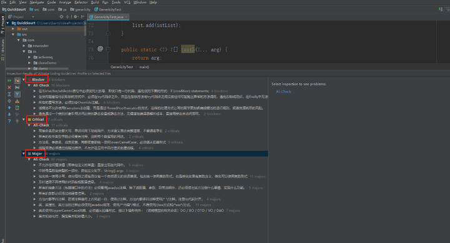Screen dimensions: 450x243
Task: Click the Collapse All icon below the Expand All icon
Action: pos(9,101)
